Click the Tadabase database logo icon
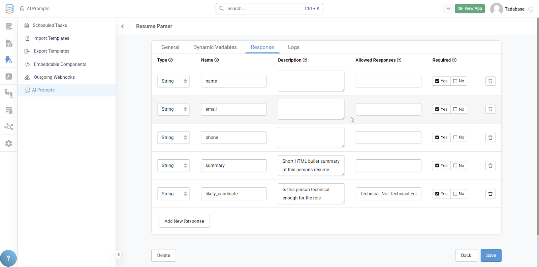Screen dimensions: 539x267 click(9, 9)
